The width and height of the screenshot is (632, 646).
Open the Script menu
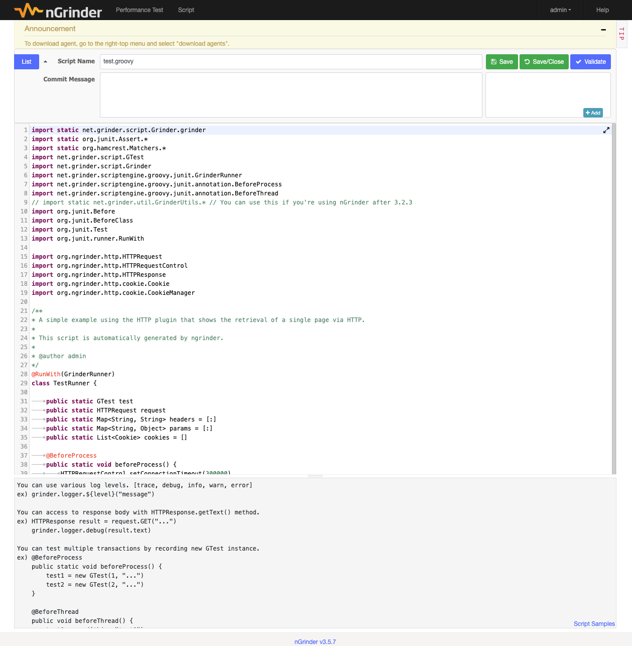pyautogui.click(x=186, y=10)
